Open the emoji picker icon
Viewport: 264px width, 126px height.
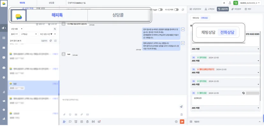point(70,115)
